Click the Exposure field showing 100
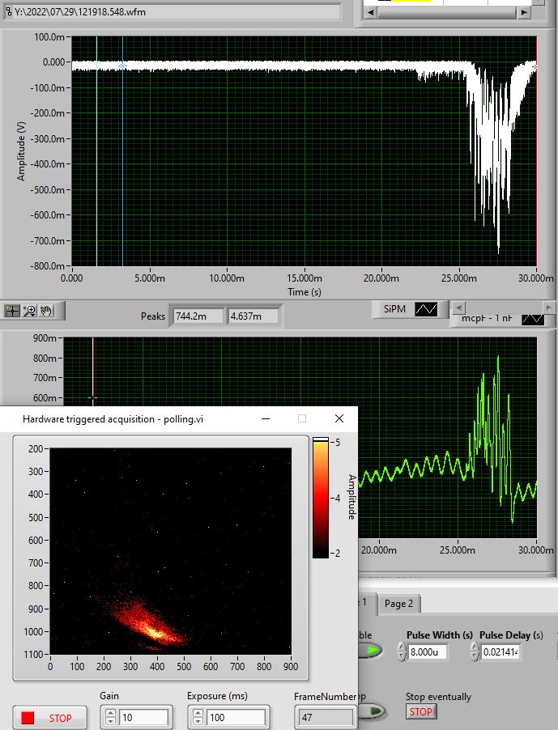Viewport: 558px width, 730px height. tap(236, 717)
